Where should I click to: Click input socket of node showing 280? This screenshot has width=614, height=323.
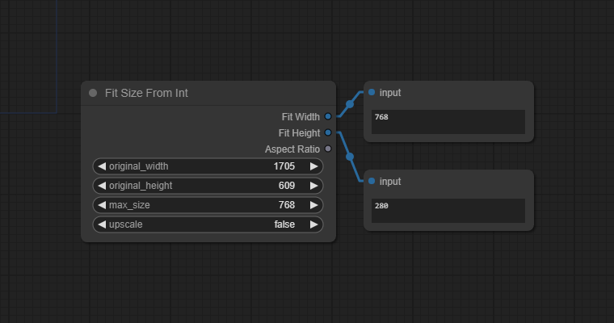[372, 181]
